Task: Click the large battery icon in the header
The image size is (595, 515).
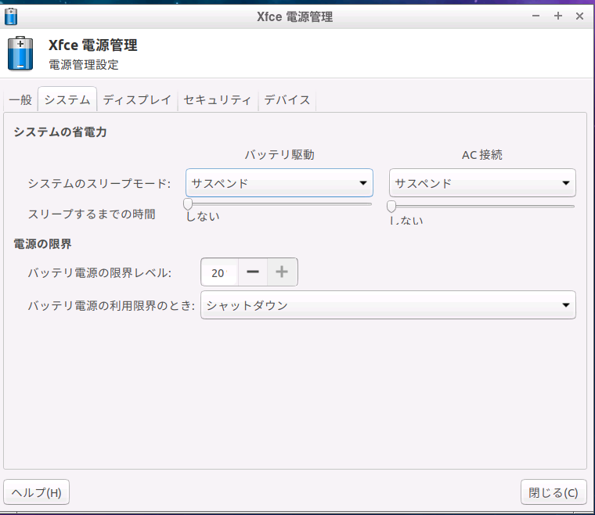Action: 20,53
